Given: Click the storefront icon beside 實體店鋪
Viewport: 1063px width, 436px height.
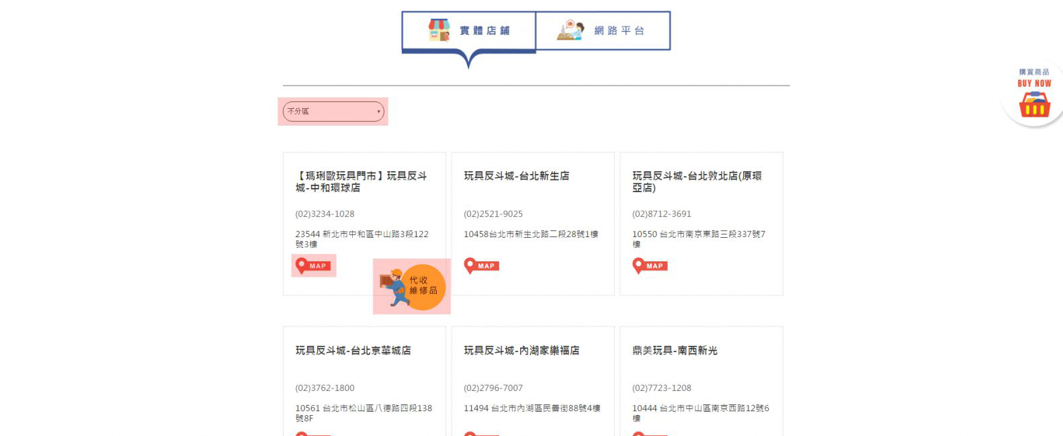Looking at the screenshot, I should [x=439, y=30].
